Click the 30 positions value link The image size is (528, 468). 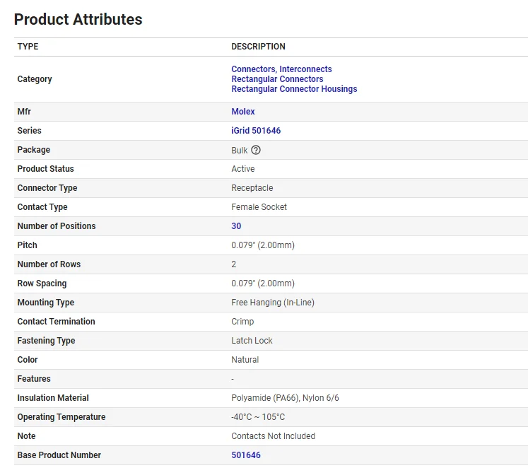click(236, 226)
